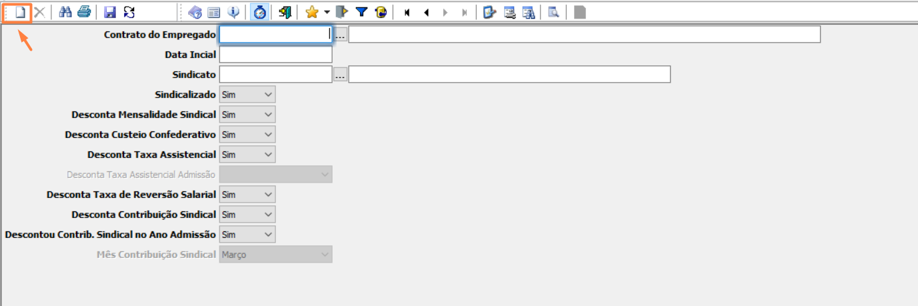This screenshot has width=918, height=306.
Task: Click ellipsis lookup button beside Sindicato
Action: coord(341,75)
